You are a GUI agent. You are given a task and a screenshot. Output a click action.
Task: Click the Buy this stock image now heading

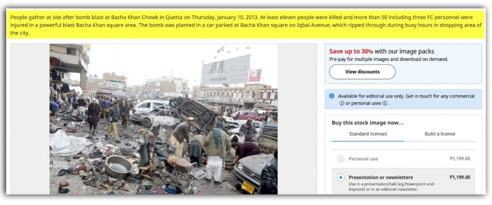(x=367, y=123)
